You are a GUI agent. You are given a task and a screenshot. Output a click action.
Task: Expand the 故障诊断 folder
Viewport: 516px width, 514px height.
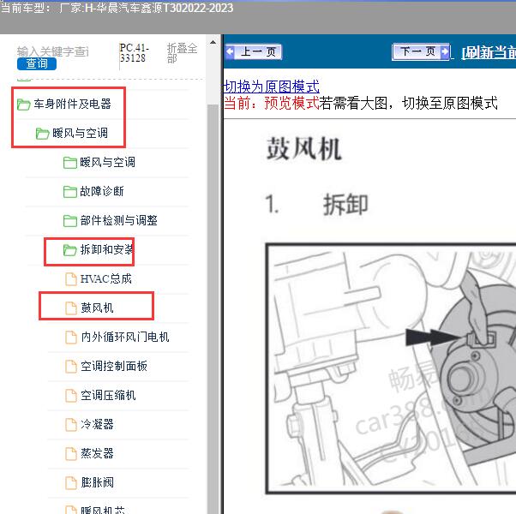102,191
